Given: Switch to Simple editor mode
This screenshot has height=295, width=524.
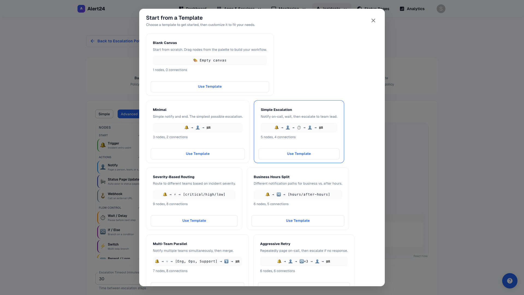Looking at the screenshot, I should 104,114.
